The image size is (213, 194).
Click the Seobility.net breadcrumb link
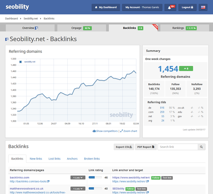(31, 18)
